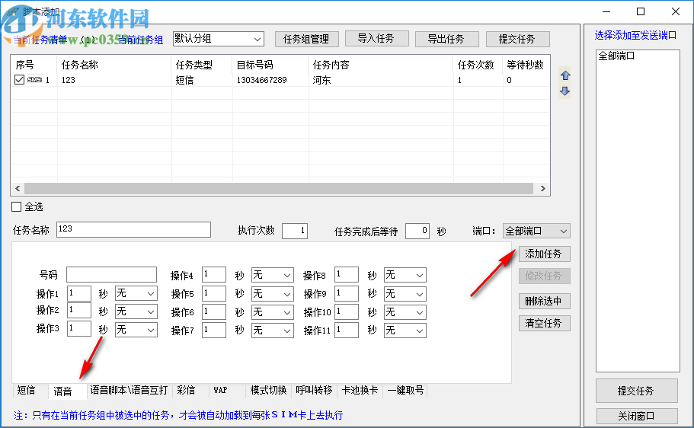Click the 短信 task type cell

[184, 80]
